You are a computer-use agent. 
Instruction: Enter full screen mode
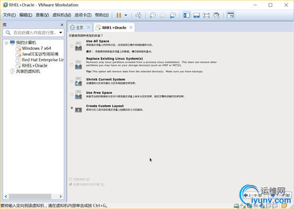point(206,15)
